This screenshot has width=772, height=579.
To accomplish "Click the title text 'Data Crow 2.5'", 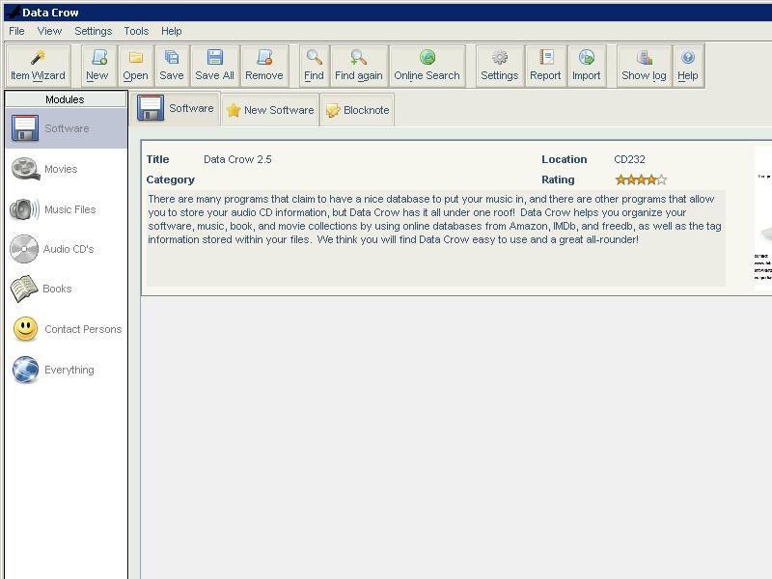I will click(237, 159).
